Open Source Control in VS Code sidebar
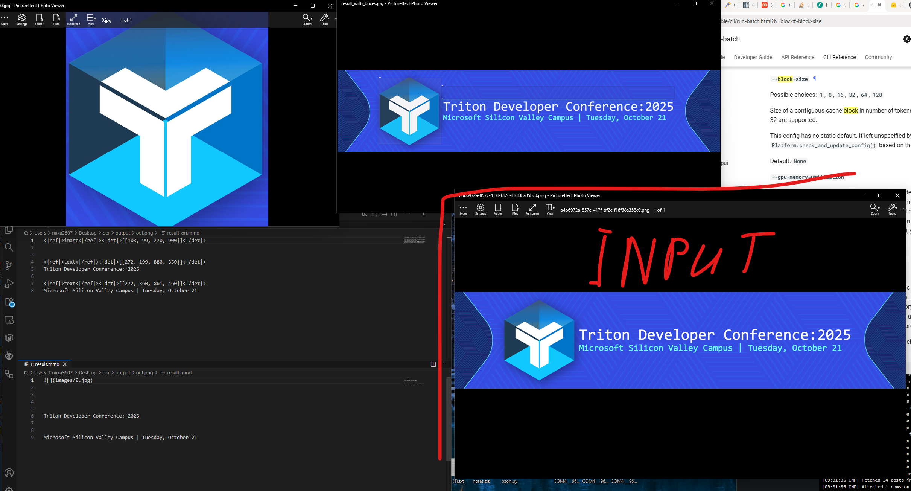Viewport: 911px width, 491px height. [x=9, y=265]
